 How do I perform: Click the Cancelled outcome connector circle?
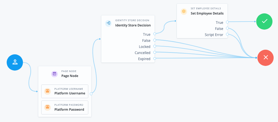pos(155,53)
